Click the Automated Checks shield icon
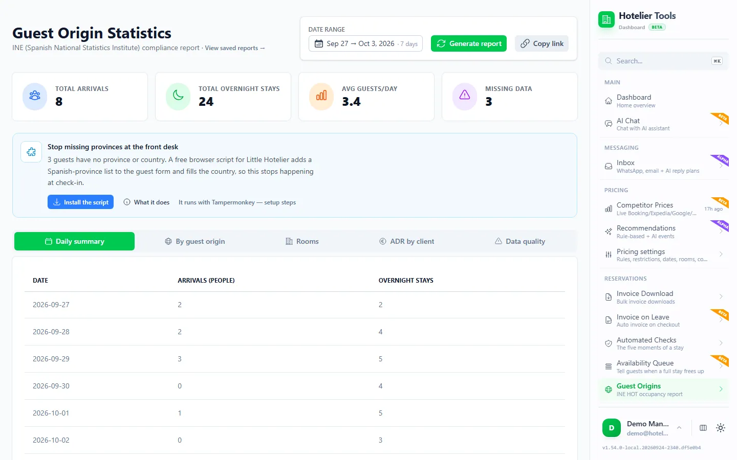Image resolution: width=737 pixels, height=460 pixels. click(x=609, y=343)
